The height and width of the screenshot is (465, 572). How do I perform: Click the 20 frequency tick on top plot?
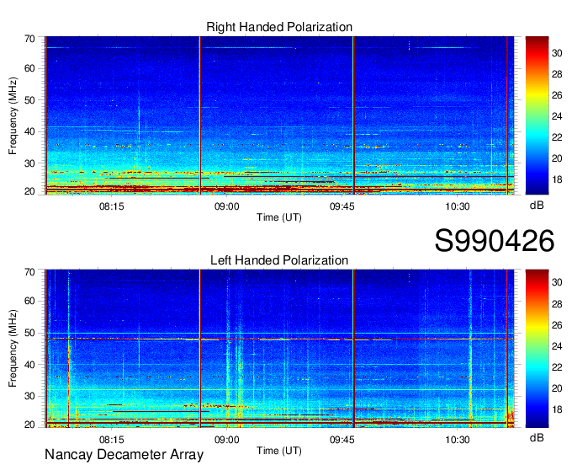point(29,191)
